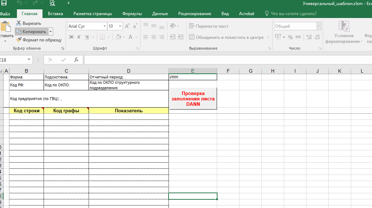Click the Cut (Вырезать) scissors icon
372x208 pixels.
pos(19,23)
